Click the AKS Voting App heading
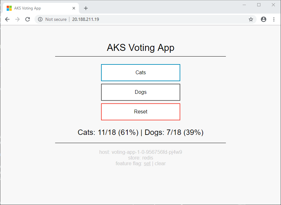Image resolution: width=281 pixels, height=205 pixels. click(140, 48)
